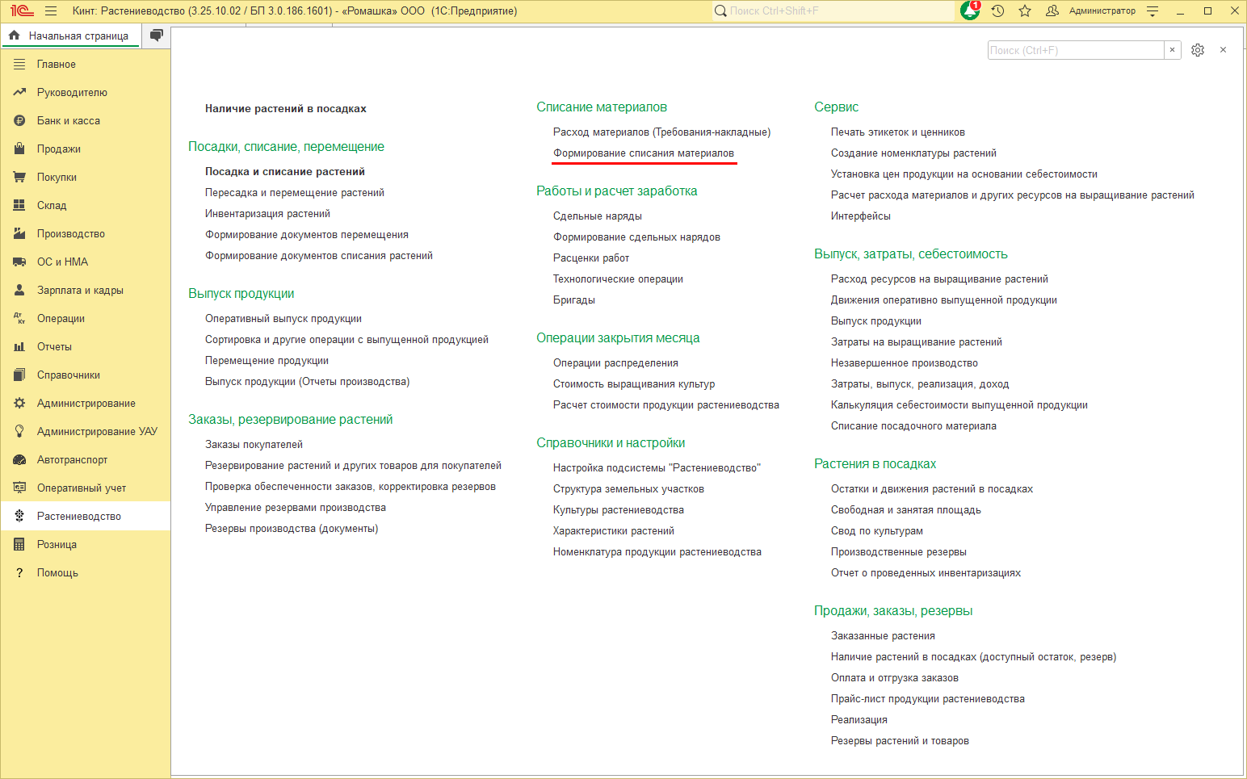The height and width of the screenshot is (779, 1247).
Task: Open the history clock icon
Action: pos(998,10)
